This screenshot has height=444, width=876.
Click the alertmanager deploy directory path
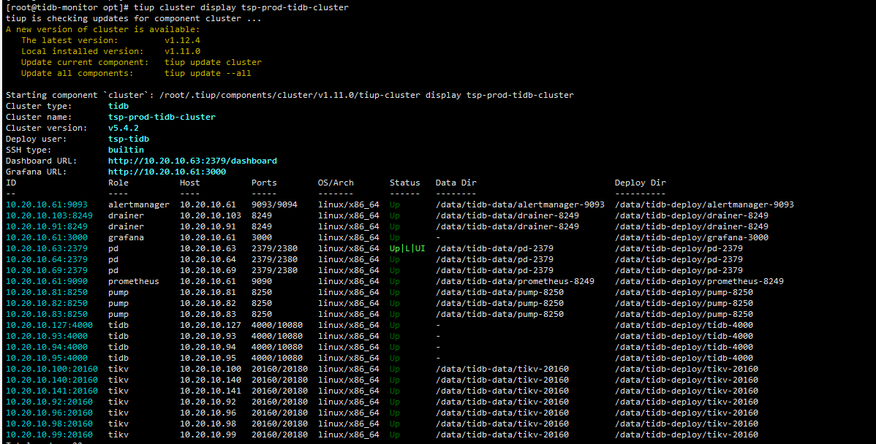[704, 204]
